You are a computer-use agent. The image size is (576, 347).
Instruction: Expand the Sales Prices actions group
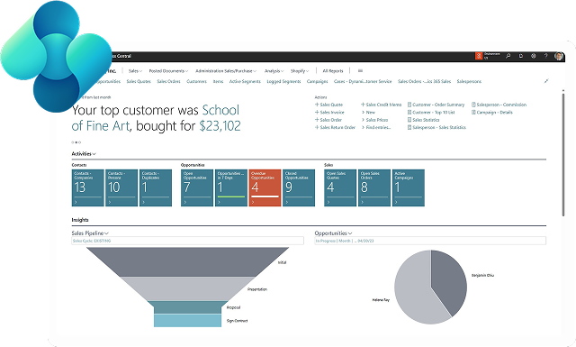374,120
